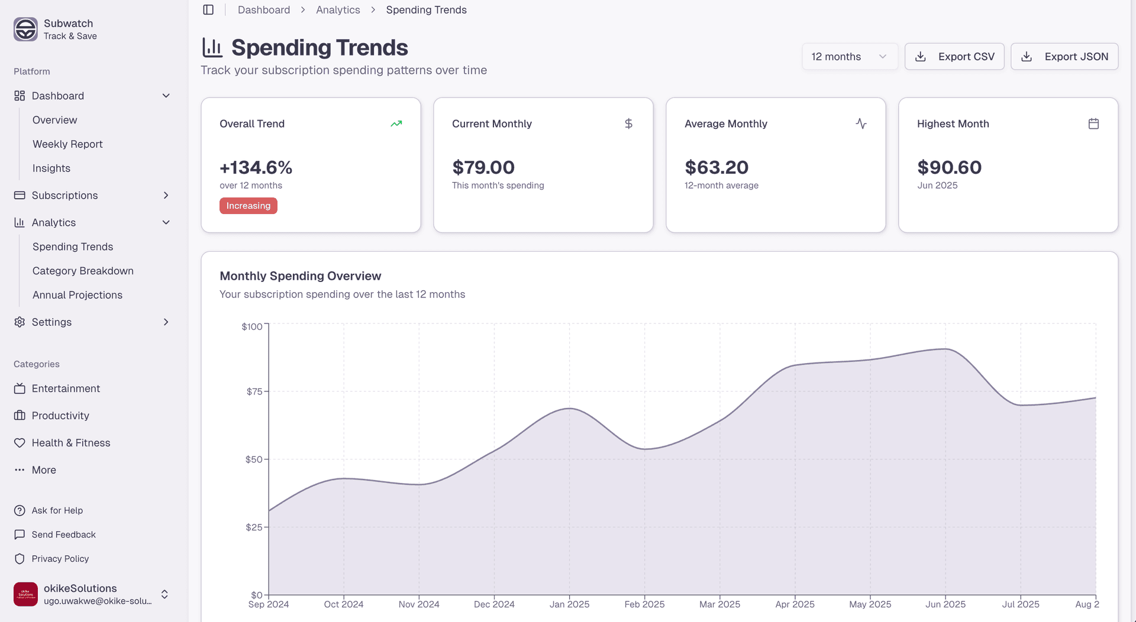Select Category Breakdown in the sidebar
1136x622 pixels.
pos(83,271)
